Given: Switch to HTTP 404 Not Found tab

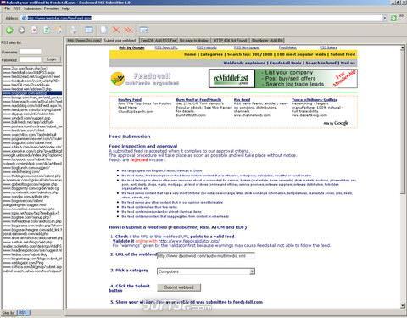Looking at the screenshot, I should click(x=230, y=41).
